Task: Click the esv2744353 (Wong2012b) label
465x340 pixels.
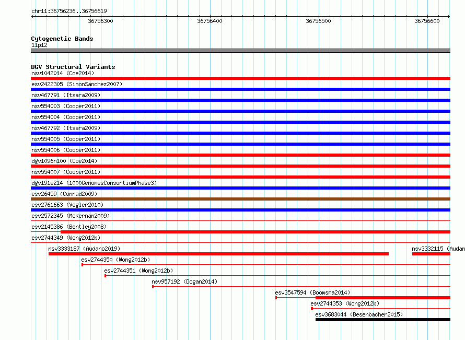Action: [345, 303]
